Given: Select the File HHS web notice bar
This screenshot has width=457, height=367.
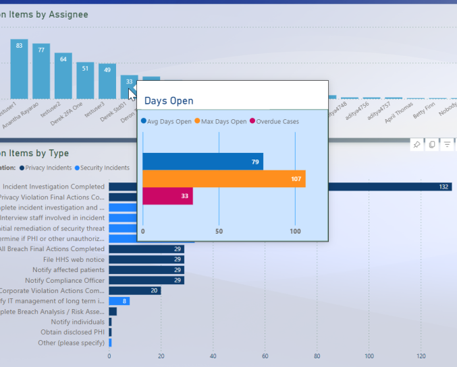Looking at the screenshot, I should point(146,259).
